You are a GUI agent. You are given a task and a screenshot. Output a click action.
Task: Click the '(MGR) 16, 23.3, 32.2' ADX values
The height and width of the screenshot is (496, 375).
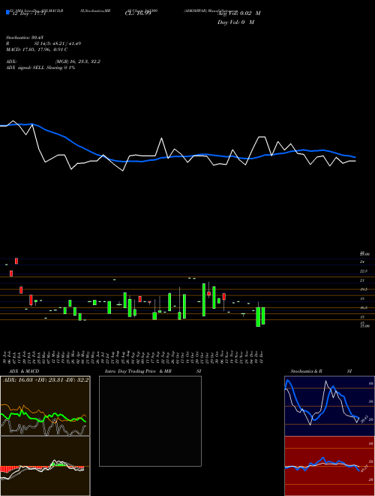coord(78,62)
